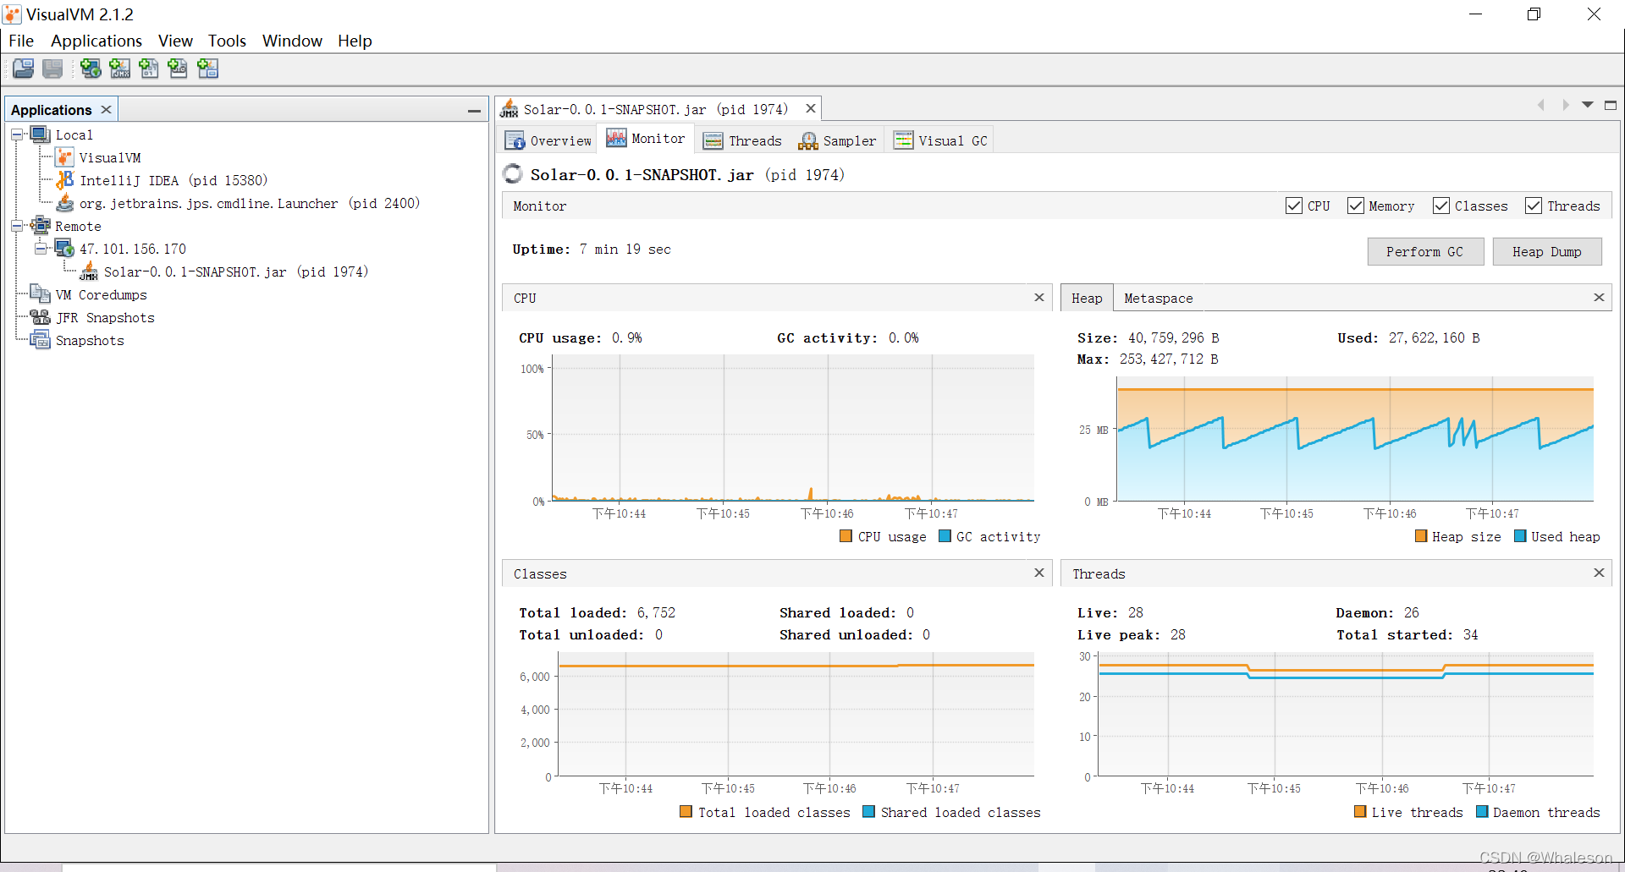Viewport: 1625px width, 872px height.
Task: Minimize the Applications side panel
Action: 474,111
